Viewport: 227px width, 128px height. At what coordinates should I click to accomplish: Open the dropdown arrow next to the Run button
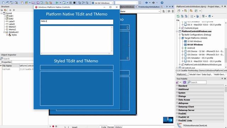60,2
